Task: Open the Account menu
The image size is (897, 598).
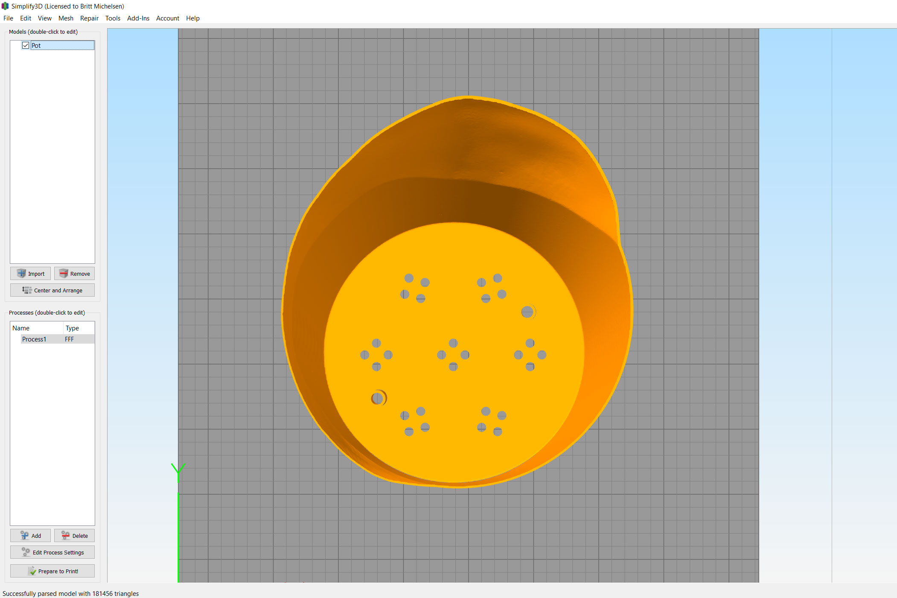Action: click(167, 18)
